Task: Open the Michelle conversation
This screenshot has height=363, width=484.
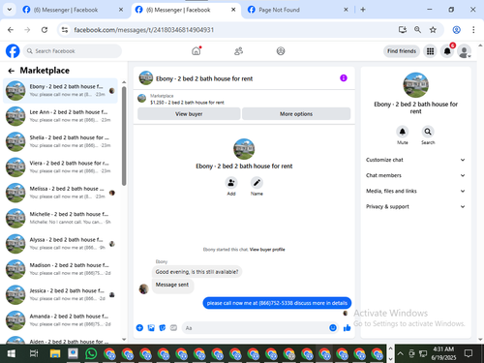Action: click(x=60, y=218)
